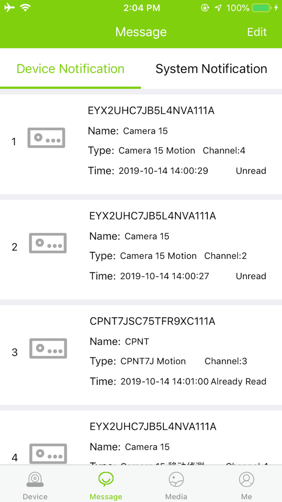
Task: Tap Already Read status on CPNT notification
Action: pyautogui.click(x=238, y=382)
